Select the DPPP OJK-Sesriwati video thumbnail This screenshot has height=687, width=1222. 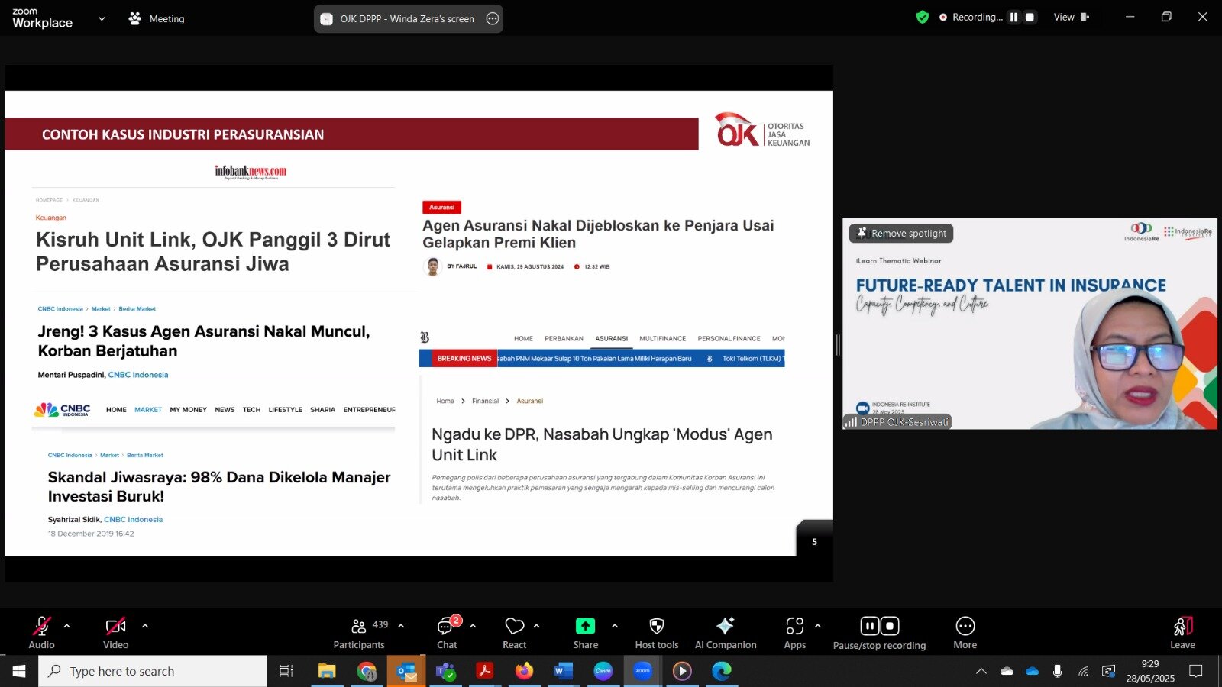tap(1030, 323)
